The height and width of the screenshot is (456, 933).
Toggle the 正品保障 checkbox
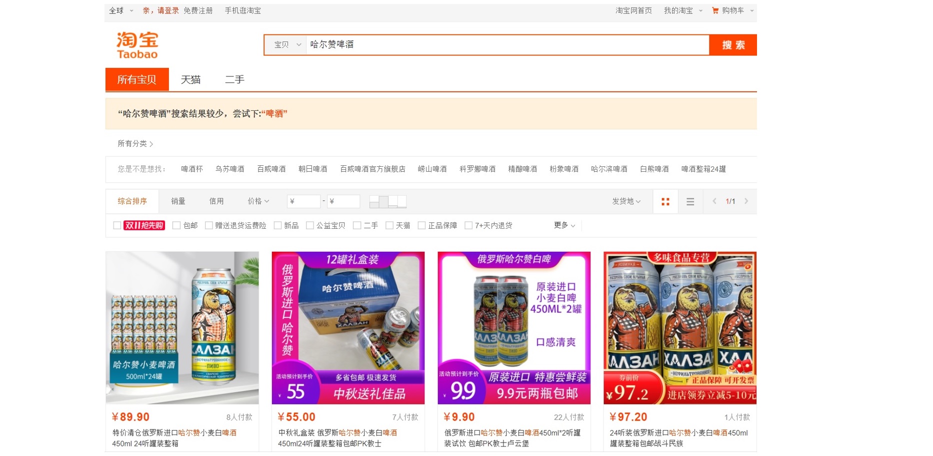[421, 226]
